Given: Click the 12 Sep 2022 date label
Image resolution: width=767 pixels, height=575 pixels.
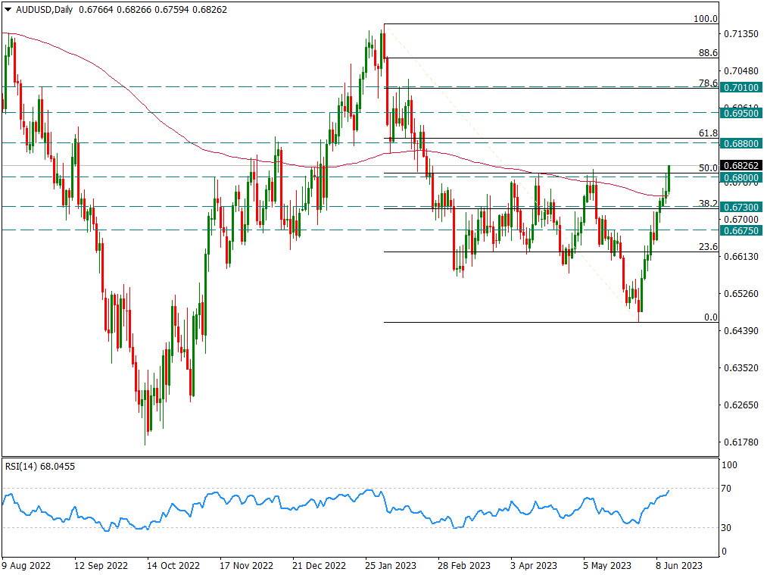Looking at the screenshot, I should [101, 566].
